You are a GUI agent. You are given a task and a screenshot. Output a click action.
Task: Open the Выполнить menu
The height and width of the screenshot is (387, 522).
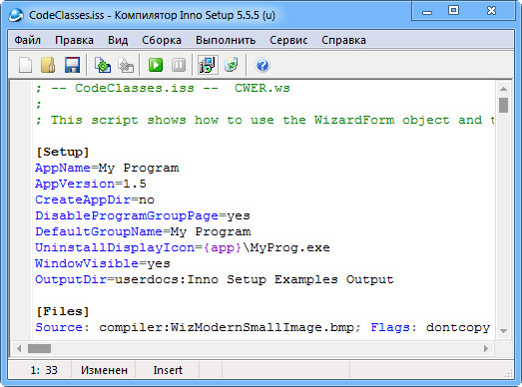pos(226,40)
